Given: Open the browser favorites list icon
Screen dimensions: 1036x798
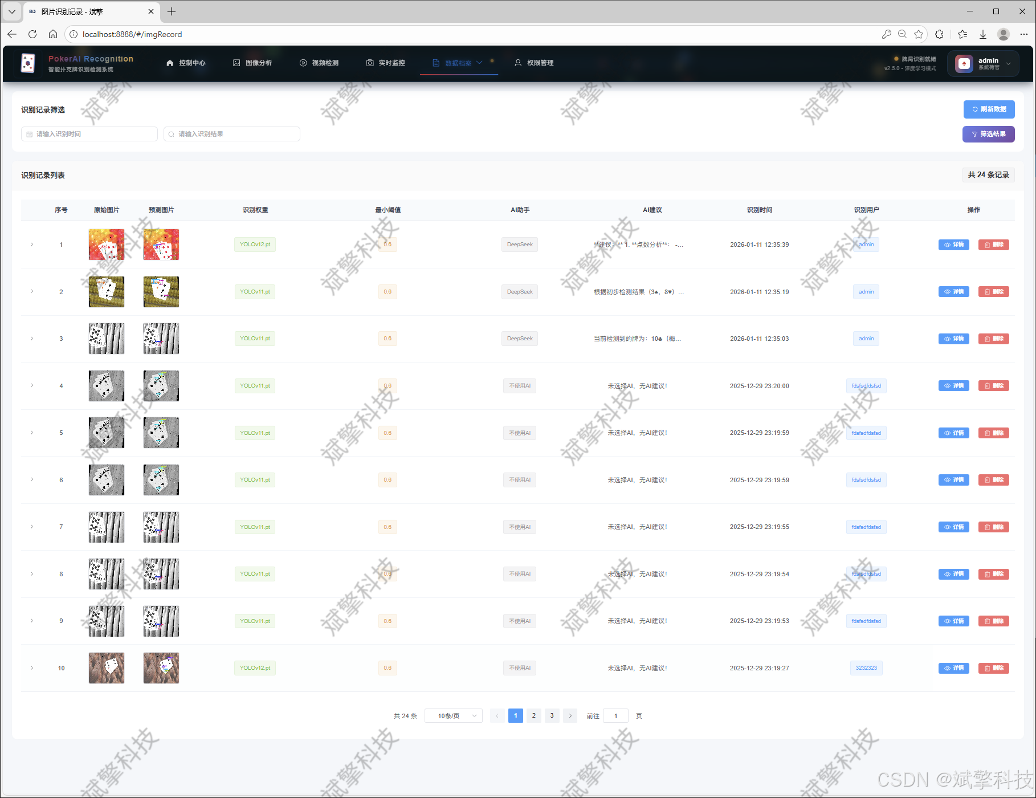Looking at the screenshot, I should tap(962, 34).
